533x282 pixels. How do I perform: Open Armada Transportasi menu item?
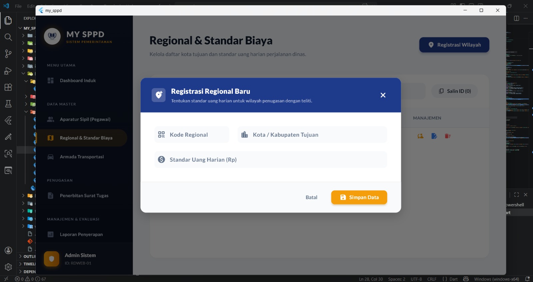(81, 157)
